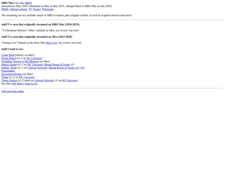Screen dimensions: 225x169
Task: Click Cartoon Network link in Infinity Train row
Action: (37, 68)
